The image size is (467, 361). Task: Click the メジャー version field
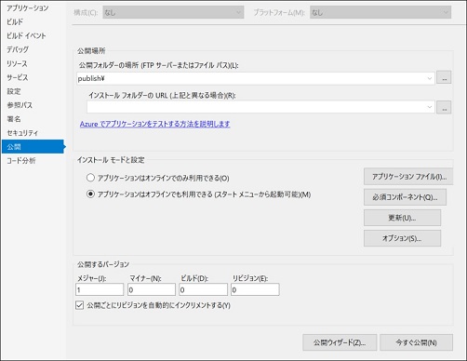pos(100,289)
